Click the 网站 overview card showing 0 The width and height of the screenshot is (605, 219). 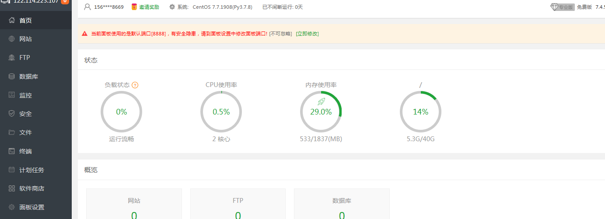click(134, 204)
